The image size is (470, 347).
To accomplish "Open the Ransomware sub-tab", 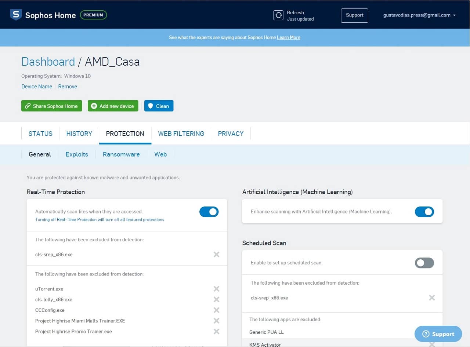I will coord(121,154).
